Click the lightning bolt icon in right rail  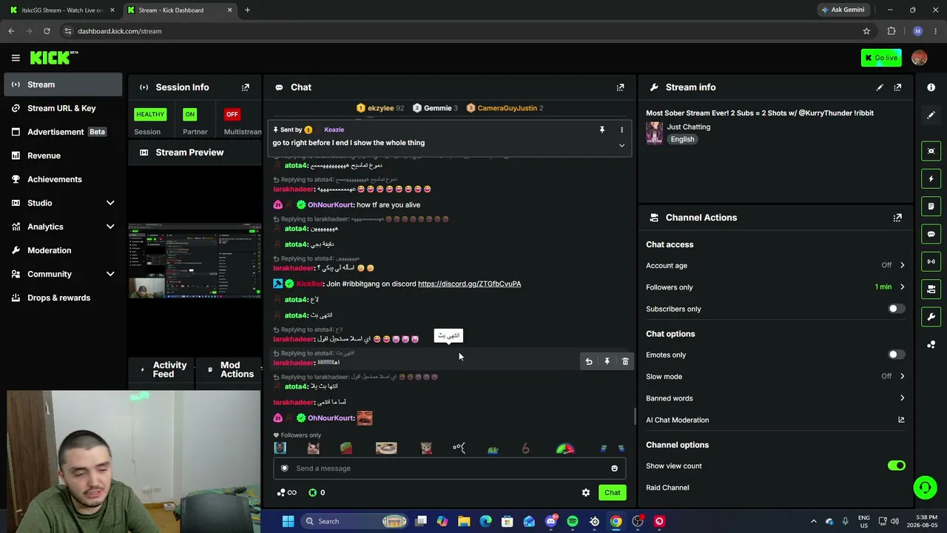[931, 178]
